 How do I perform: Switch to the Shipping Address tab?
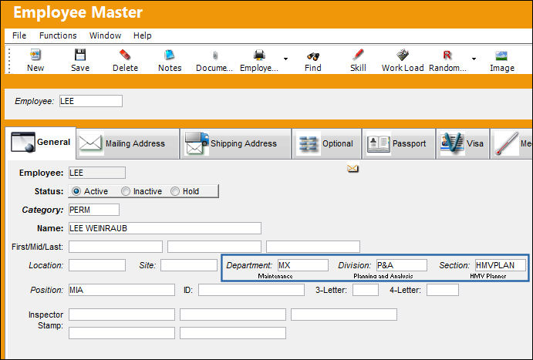pos(235,143)
